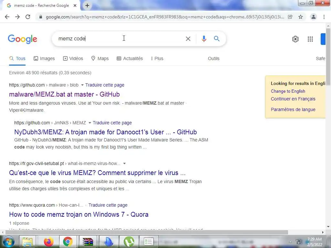Switch to the Vidéos tab

[73, 59]
